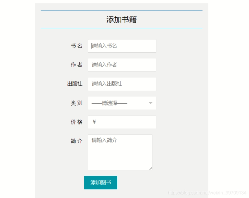Click the 作者 author input field
The height and width of the screenshot is (198, 249).
(122, 65)
